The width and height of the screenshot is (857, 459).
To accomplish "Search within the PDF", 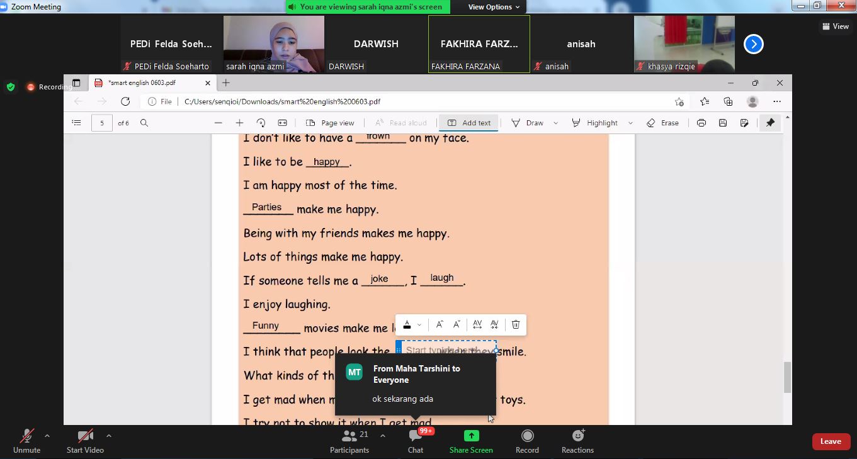I will pyautogui.click(x=144, y=123).
